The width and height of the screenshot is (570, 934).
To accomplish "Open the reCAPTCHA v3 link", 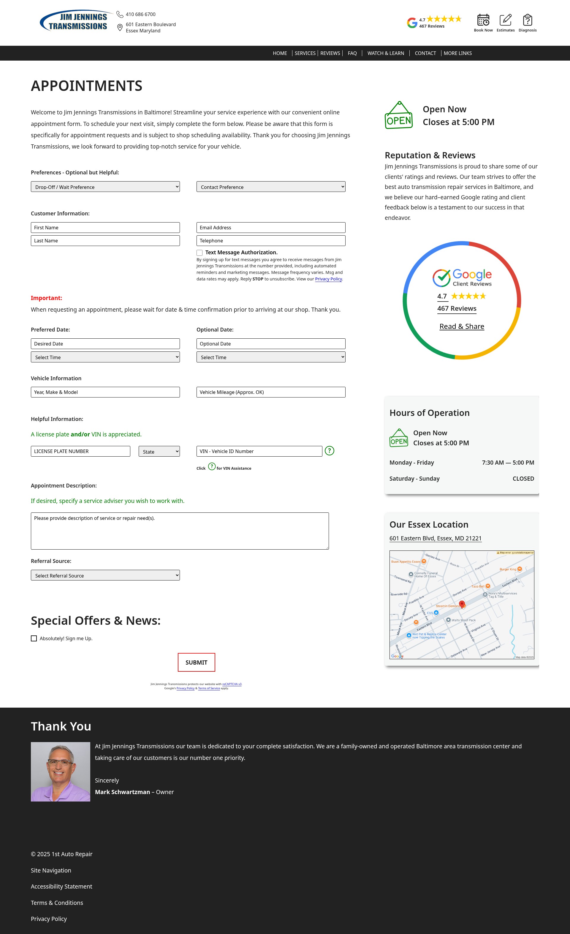I will click(x=232, y=684).
